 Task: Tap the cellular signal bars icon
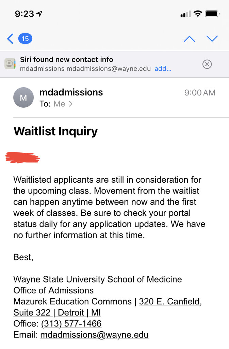pyautogui.click(x=185, y=14)
